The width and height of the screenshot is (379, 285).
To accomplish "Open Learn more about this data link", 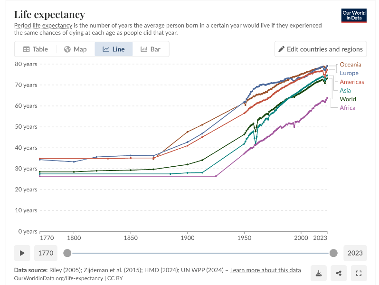I will 265,270.
